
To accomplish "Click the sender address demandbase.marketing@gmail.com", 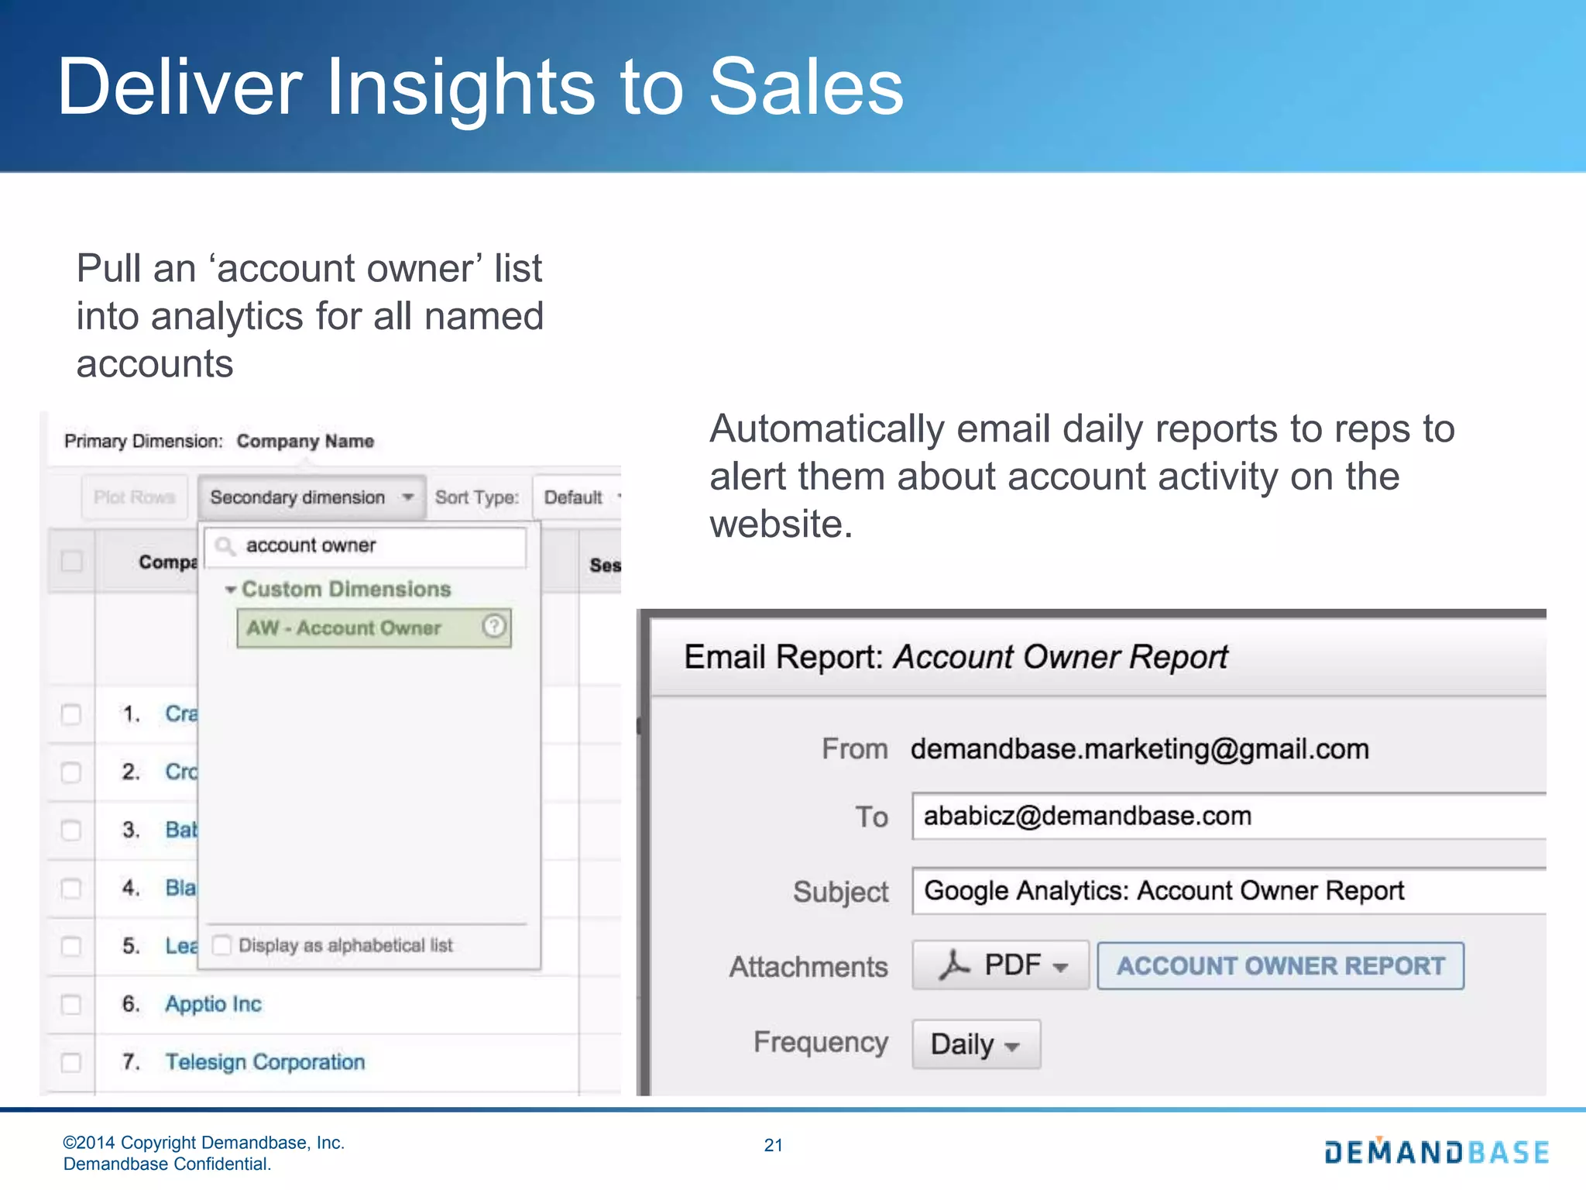I will 1140,749.
